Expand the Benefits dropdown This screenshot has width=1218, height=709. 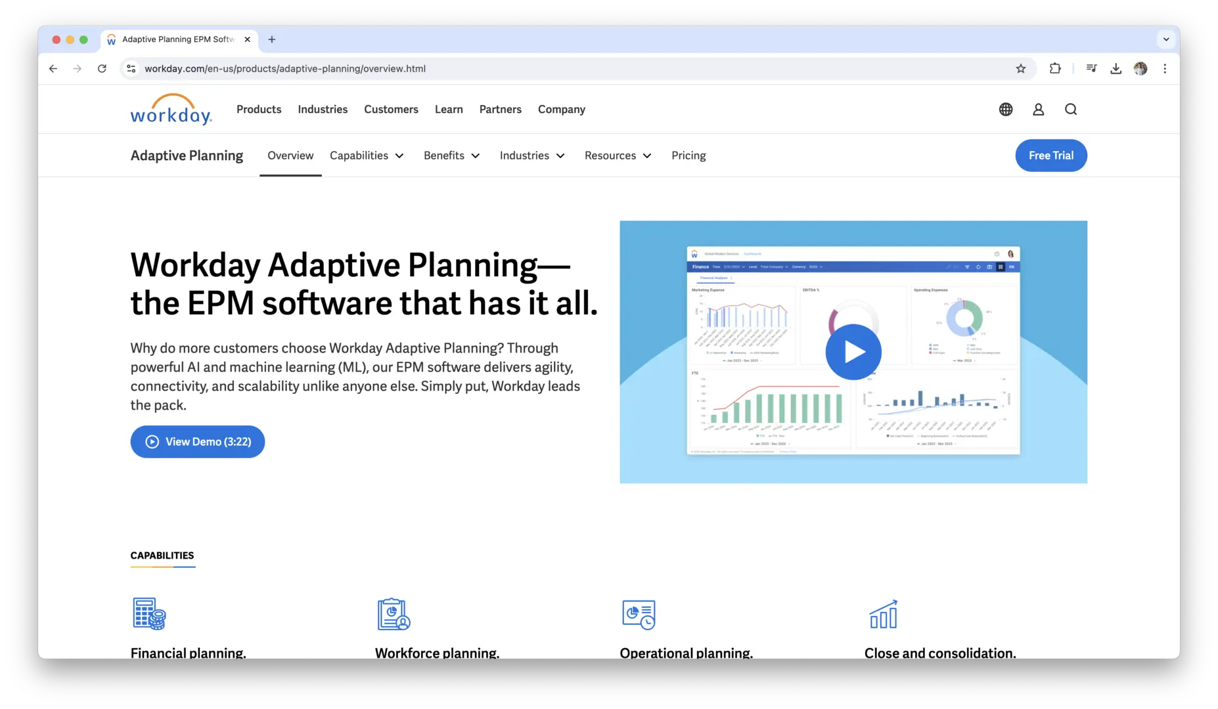(452, 156)
